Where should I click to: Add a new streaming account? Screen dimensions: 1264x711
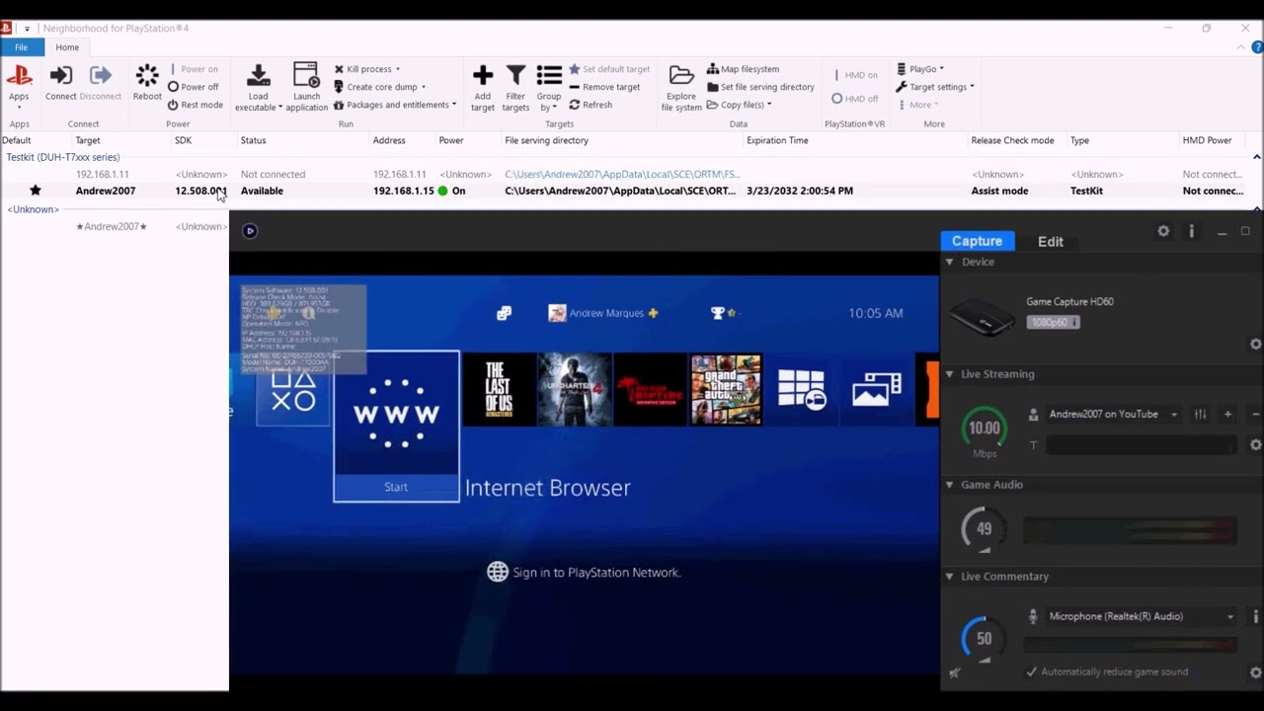pos(1227,415)
